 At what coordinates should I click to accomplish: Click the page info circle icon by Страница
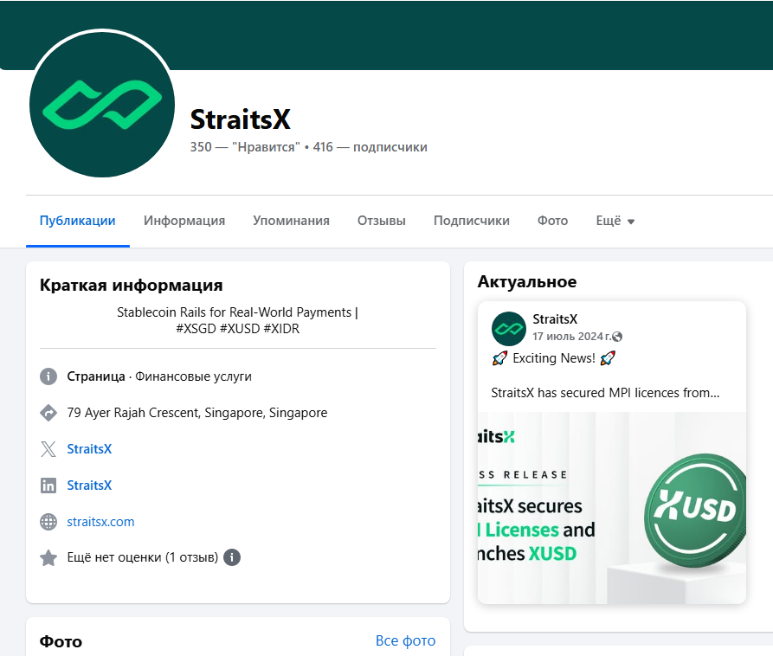point(48,376)
